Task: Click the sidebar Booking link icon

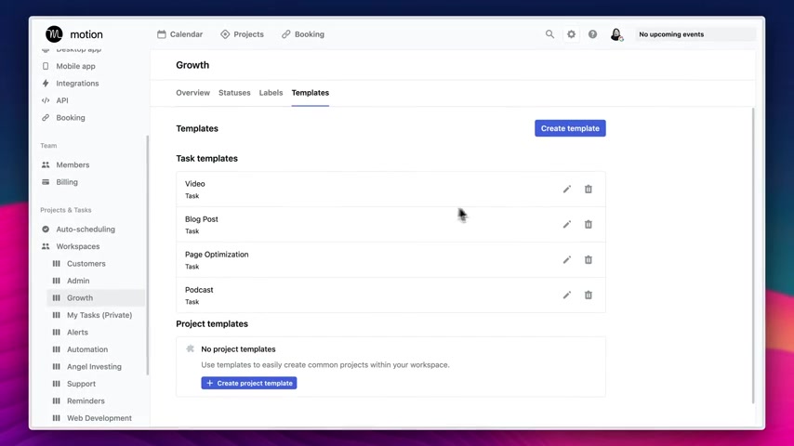Action: coord(46,117)
